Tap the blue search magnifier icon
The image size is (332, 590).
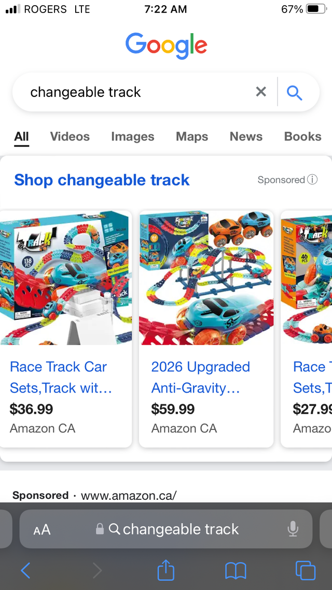click(295, 92)
